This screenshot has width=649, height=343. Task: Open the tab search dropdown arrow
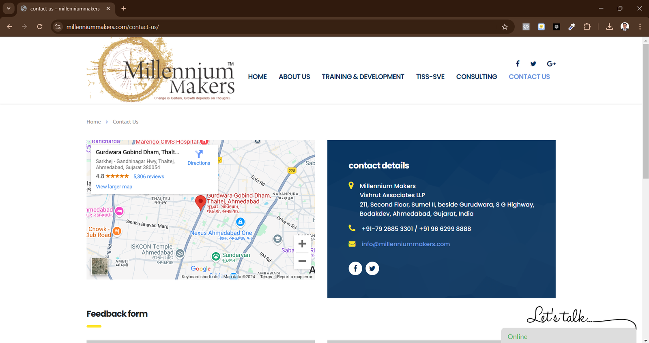[x=9, y=9]
